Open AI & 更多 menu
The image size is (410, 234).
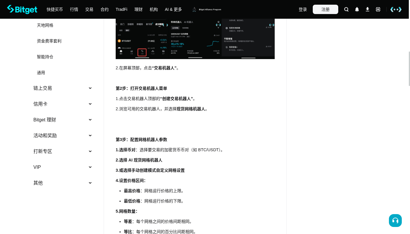[x=173, y=9]
